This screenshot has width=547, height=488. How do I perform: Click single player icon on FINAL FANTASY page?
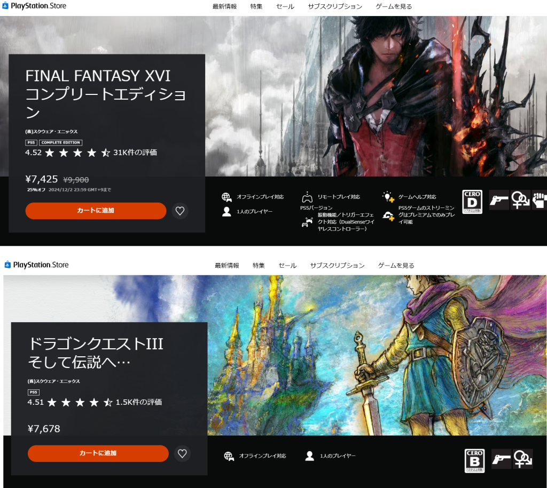(226, 211)
